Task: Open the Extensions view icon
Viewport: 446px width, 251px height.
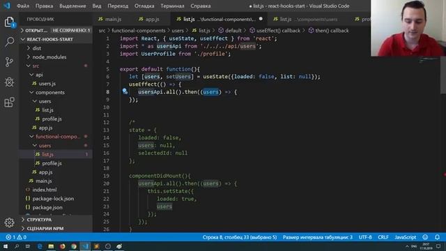Action: point(9,102)
